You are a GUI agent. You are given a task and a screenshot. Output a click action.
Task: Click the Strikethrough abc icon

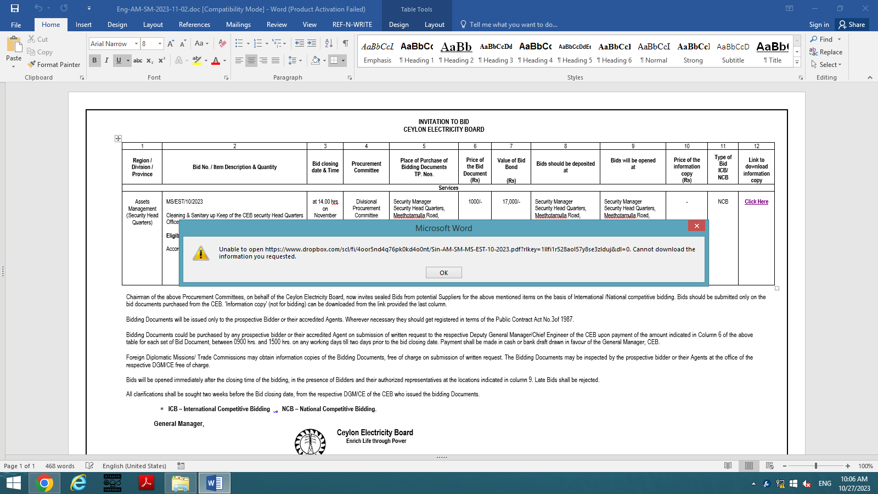click(x=138, y=60)
